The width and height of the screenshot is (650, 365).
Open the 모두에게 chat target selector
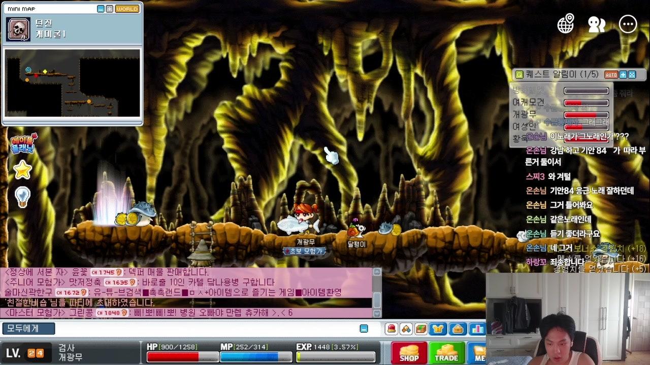coord(28,328)
